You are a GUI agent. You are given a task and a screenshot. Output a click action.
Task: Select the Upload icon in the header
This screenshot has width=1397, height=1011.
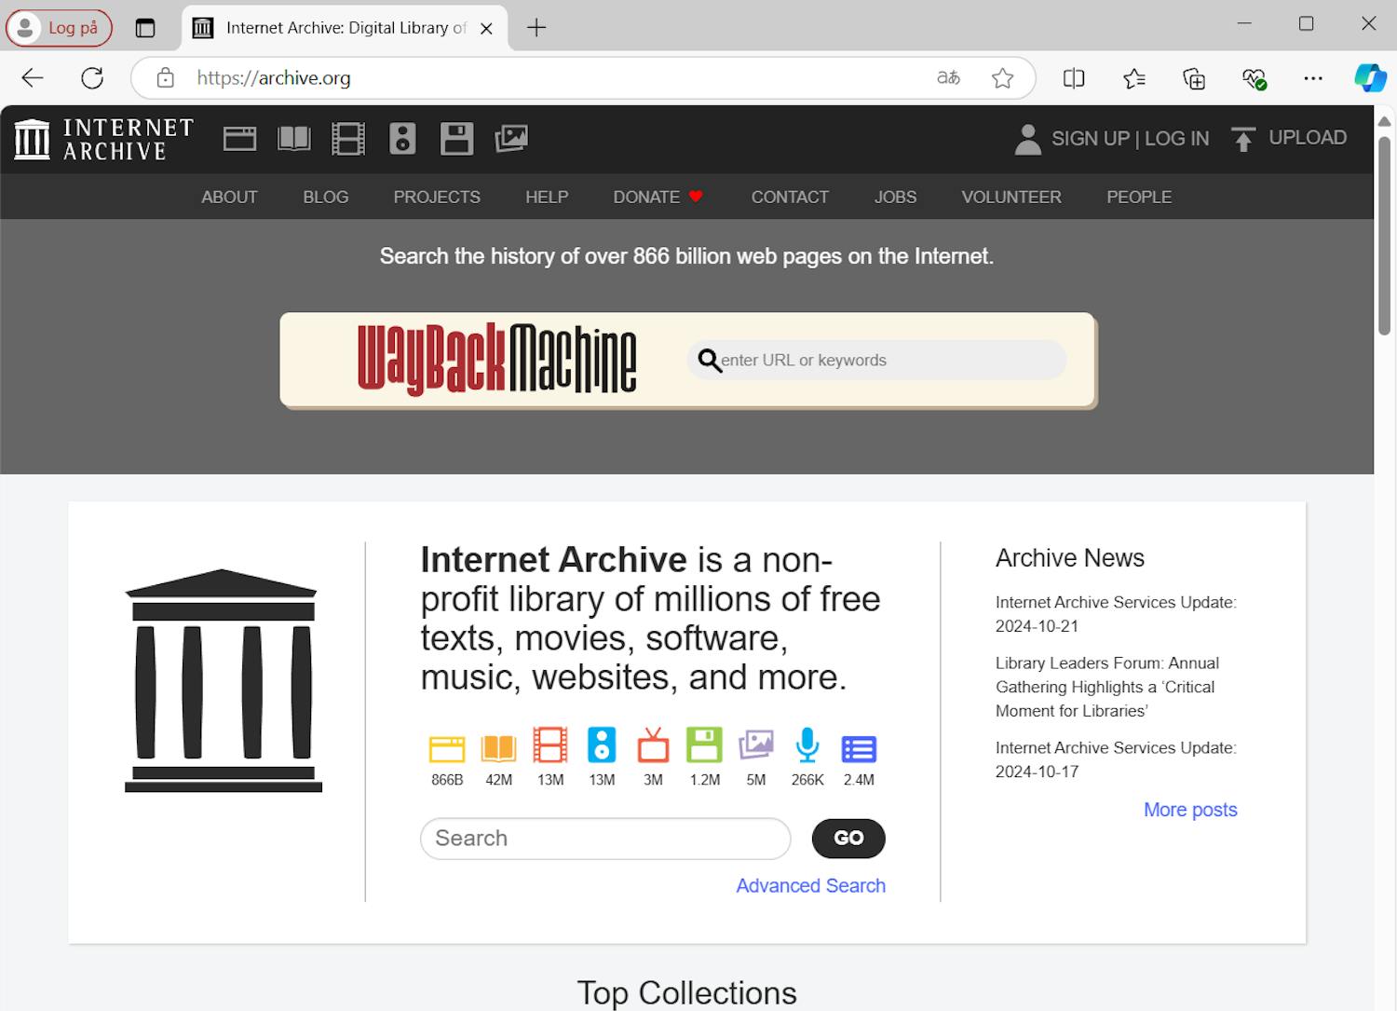pyautogui.click(x=1243, y=138)
